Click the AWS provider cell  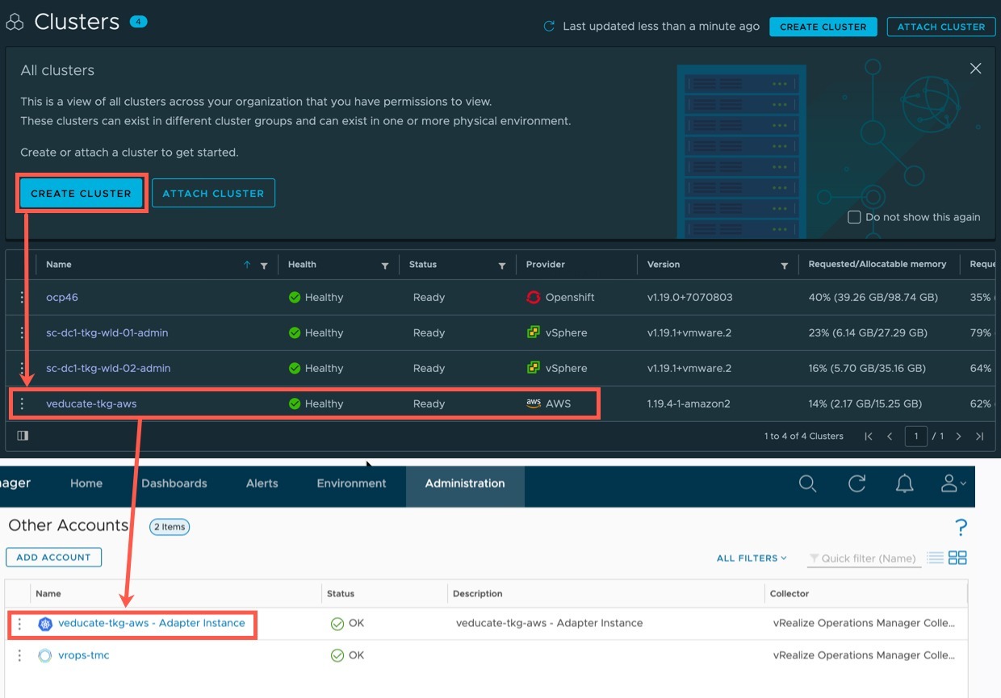coord(548,403)
